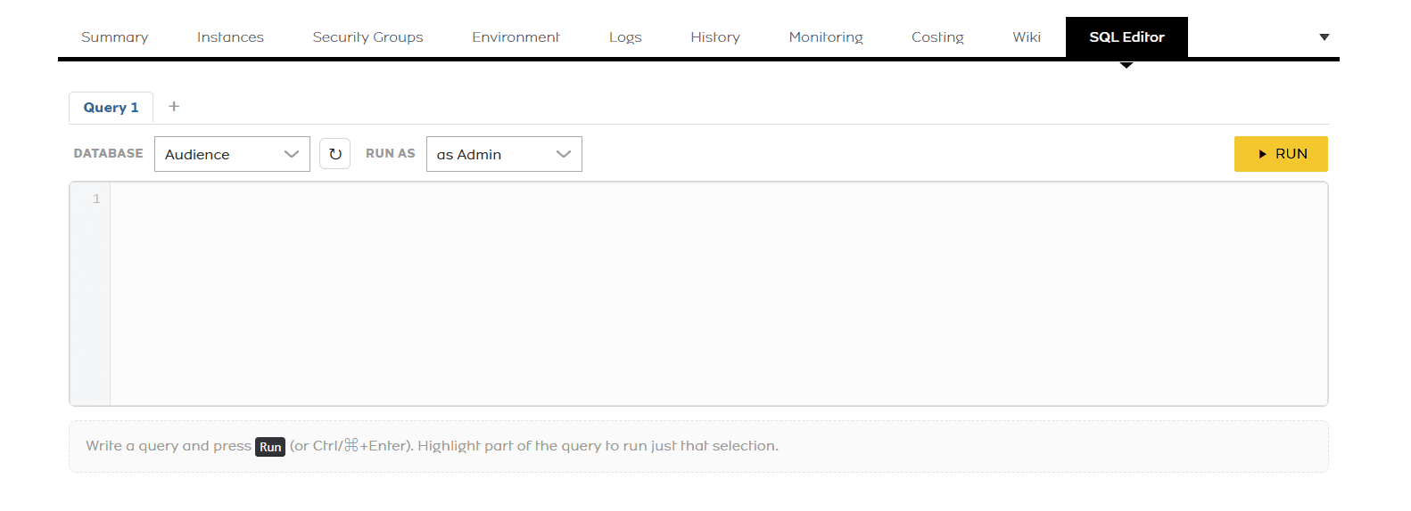Open the 'as Admin' run-as dropdown
Image resolution: width=1411 pixels, height=511 pixels.
[x=504, y=154]
